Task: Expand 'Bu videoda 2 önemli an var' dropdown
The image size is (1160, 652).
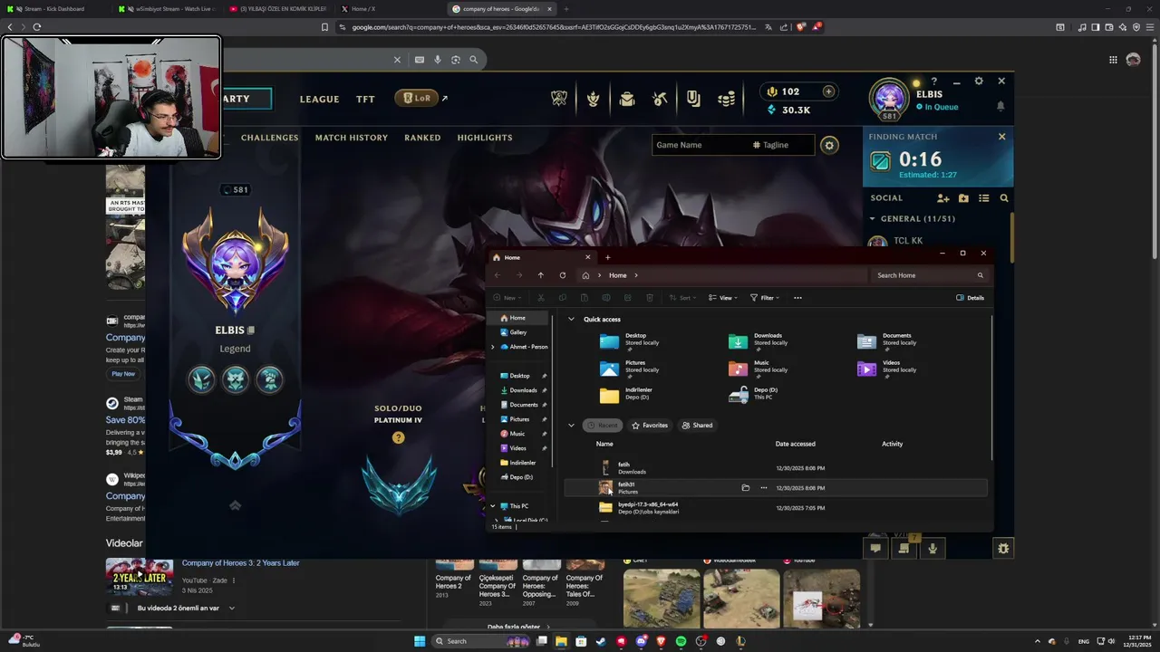Action: coord(231,609)
